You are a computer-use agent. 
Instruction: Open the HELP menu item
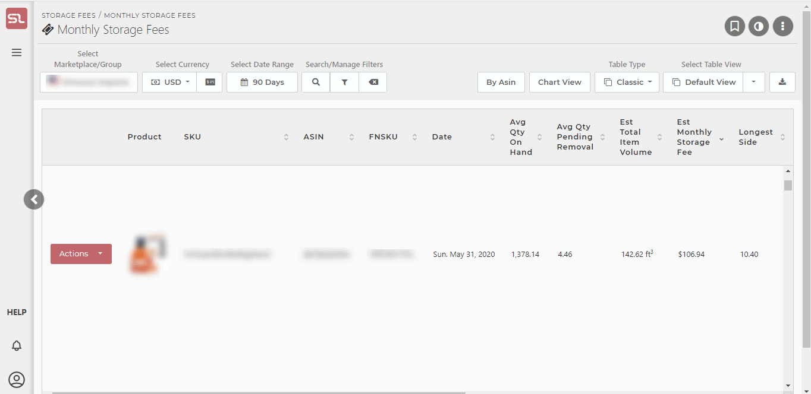coord(17,312)
